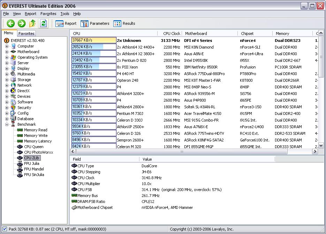This screenshot has width=326, height=234.
Task: Click the Memory Read benchmark icon
Action: coord(20,130)
